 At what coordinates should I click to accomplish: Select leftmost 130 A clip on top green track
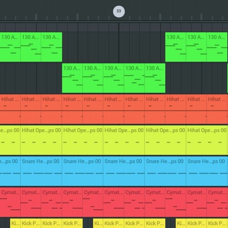click(10, 47)
